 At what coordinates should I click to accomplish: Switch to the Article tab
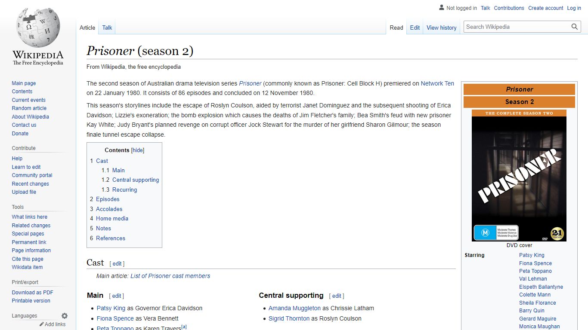pos(87,27)
